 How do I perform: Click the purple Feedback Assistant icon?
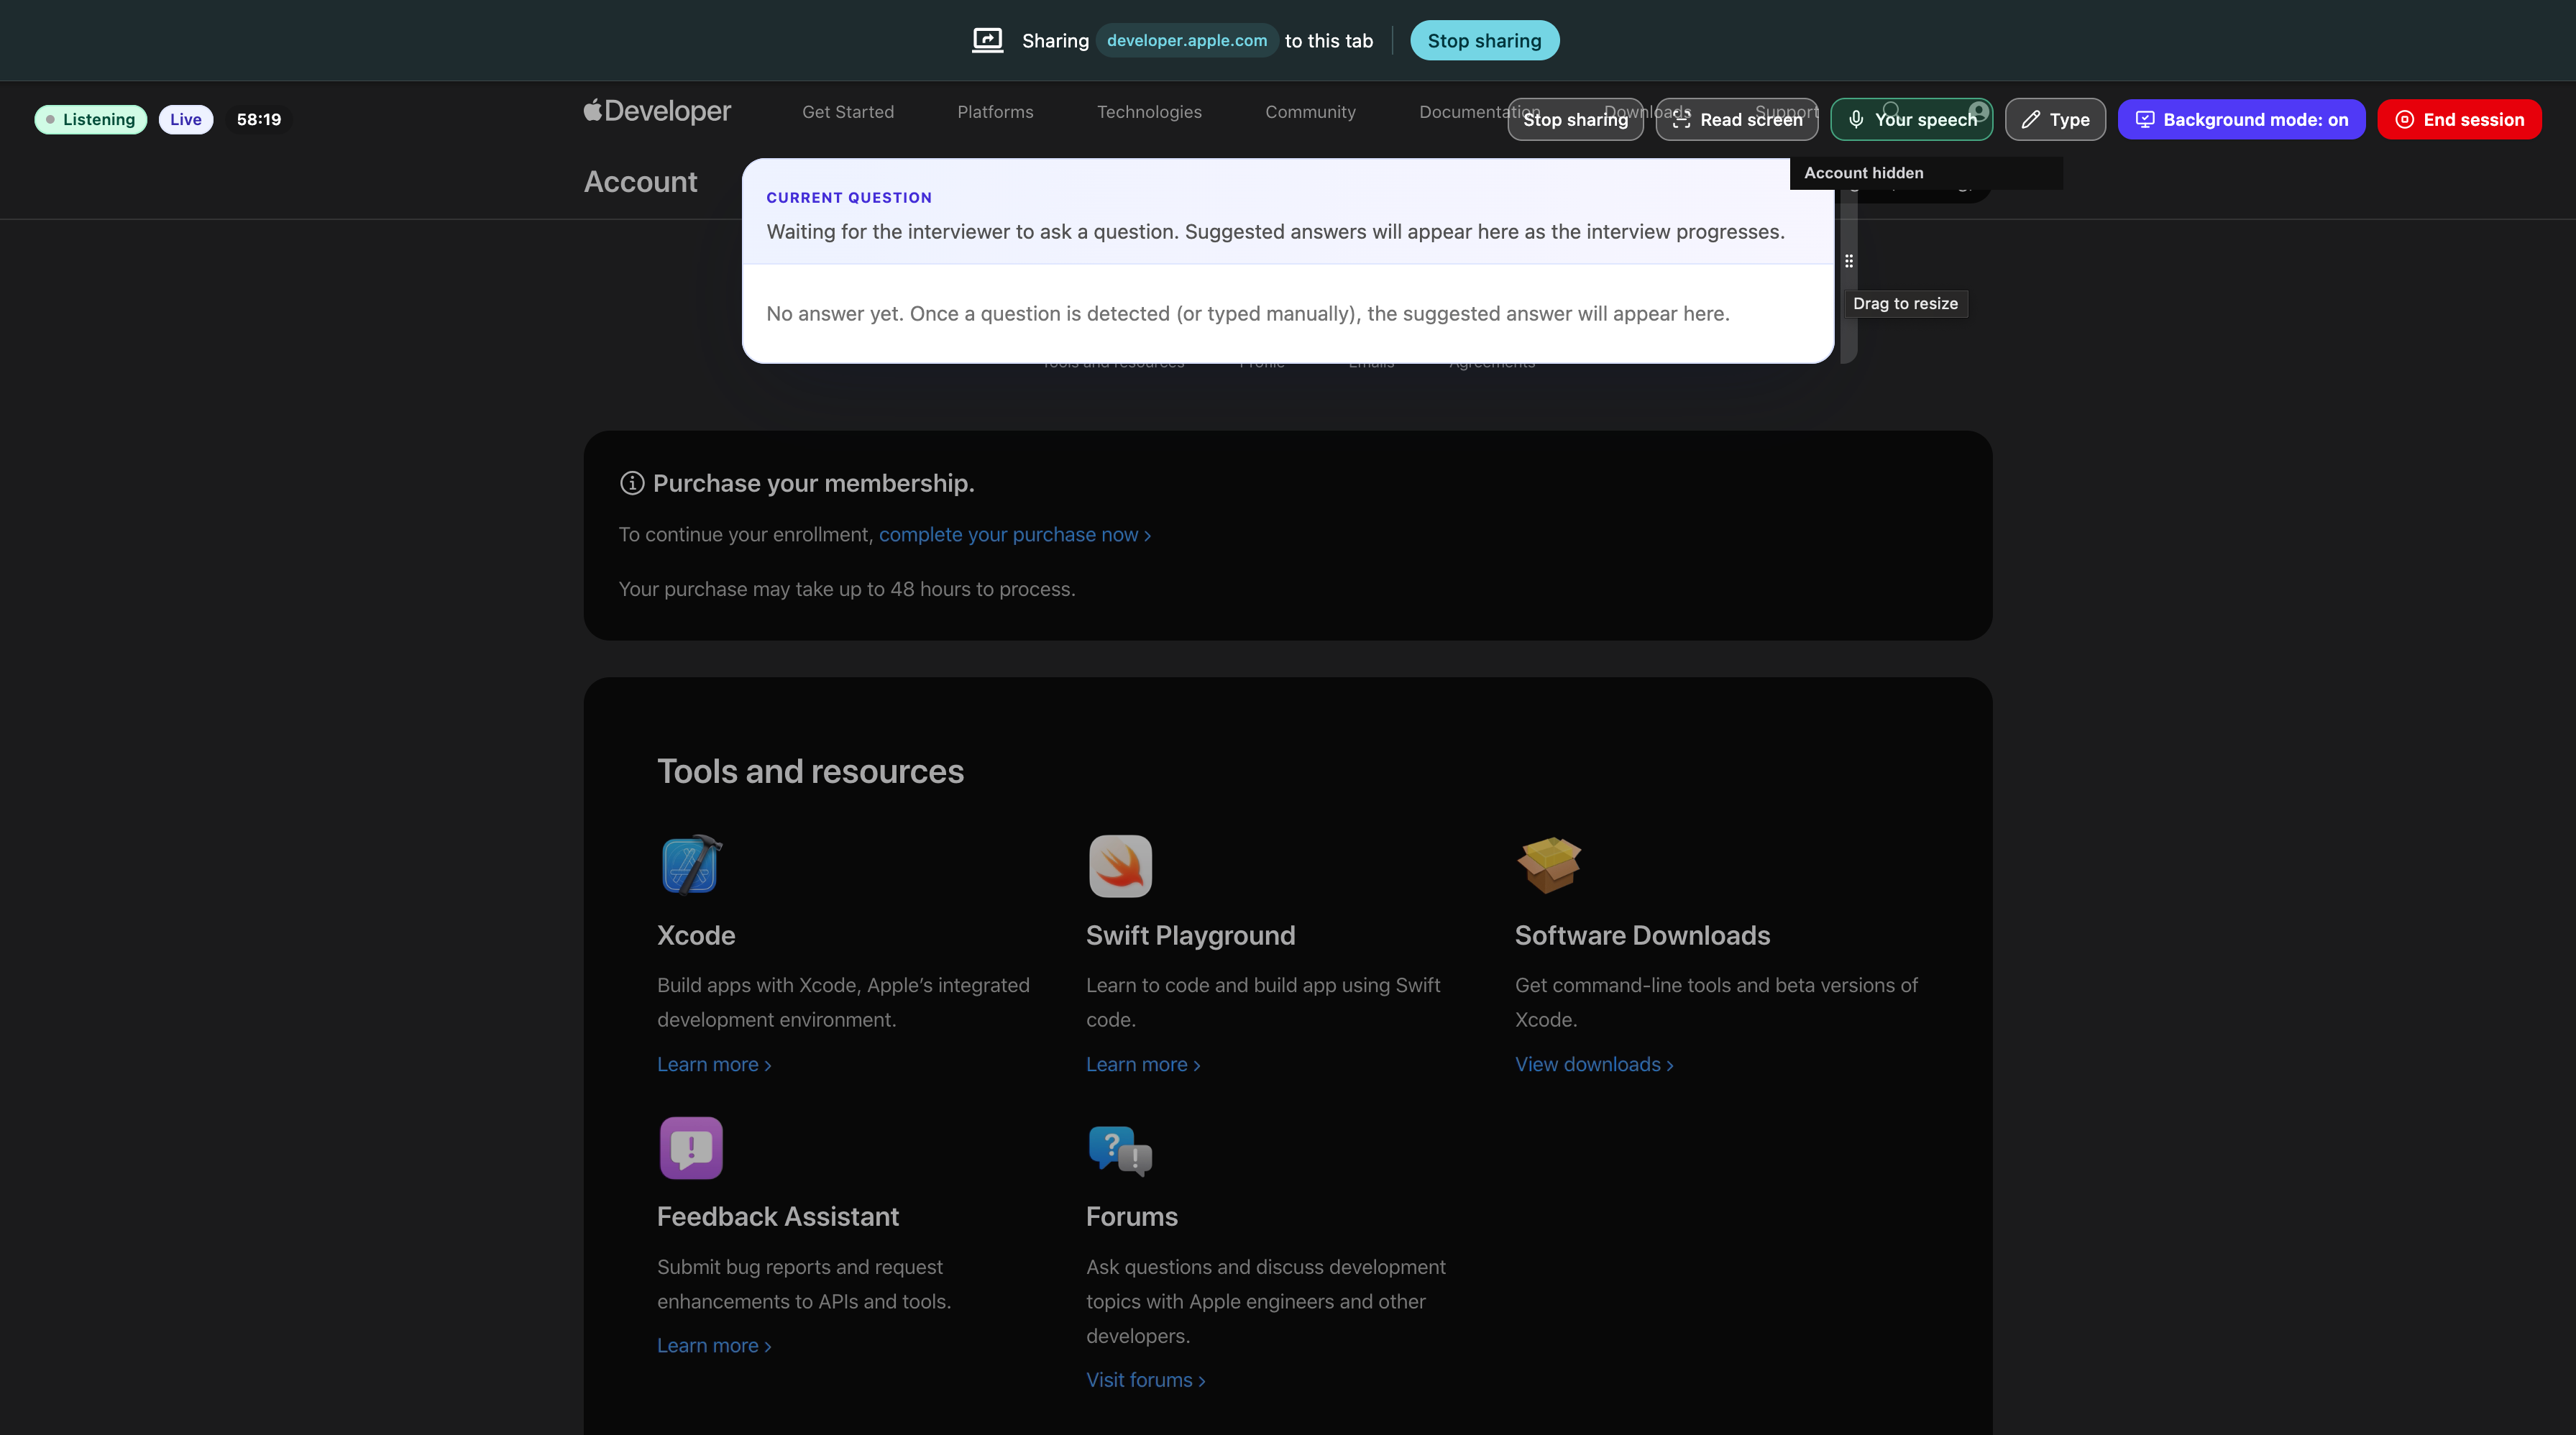[x=691, y=1147]
